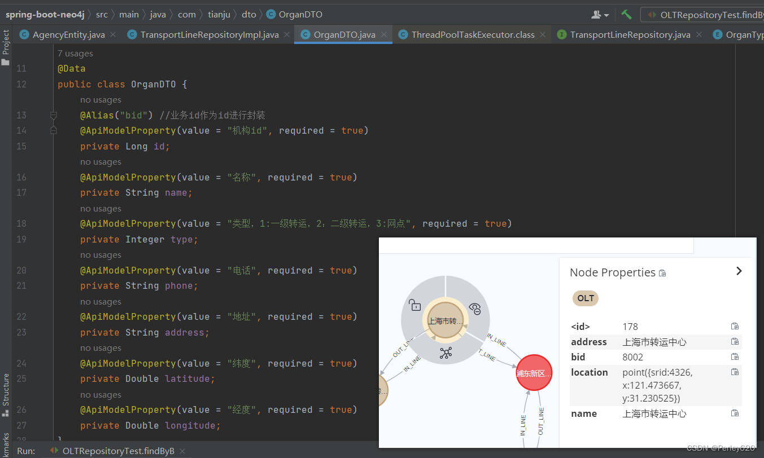Click the 8002 bid value text
The height and width of the screenshot is (458, 764).
click(x=633, y=357)
